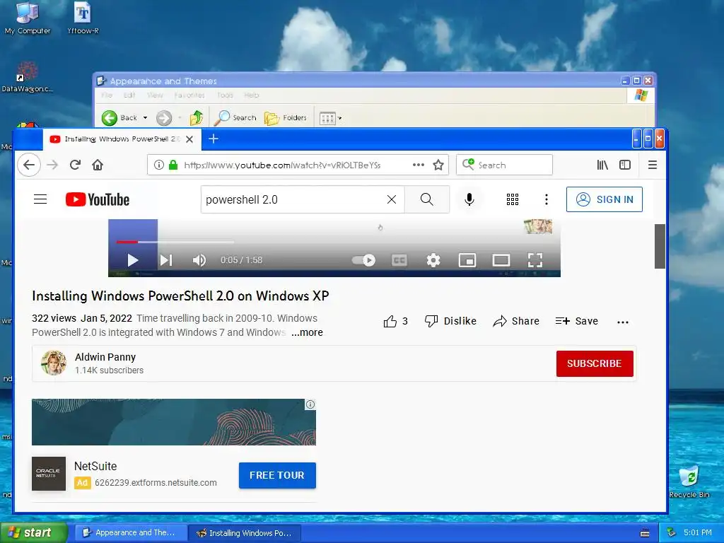Reload the YouTube page
Viewport: 724px width, 543px height.
coord(75,165)
